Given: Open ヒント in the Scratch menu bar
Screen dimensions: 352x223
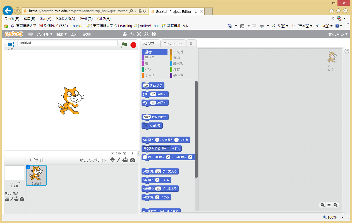Looking at the screenshot, I should (x=74, y=34).
